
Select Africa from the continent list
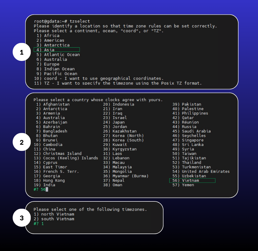(49, 35)
